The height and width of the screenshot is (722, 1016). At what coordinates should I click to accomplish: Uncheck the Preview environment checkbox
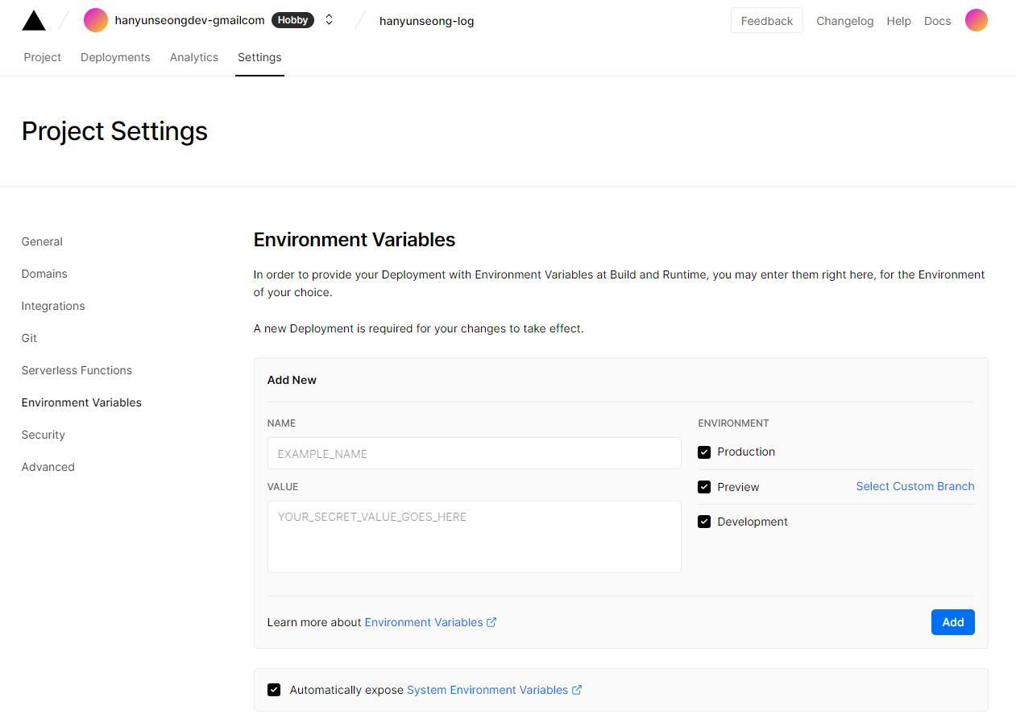(704, 487)
